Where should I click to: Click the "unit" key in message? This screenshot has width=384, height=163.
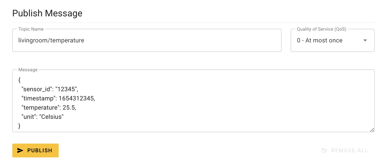pyautogui.click(x=28, y=117)
